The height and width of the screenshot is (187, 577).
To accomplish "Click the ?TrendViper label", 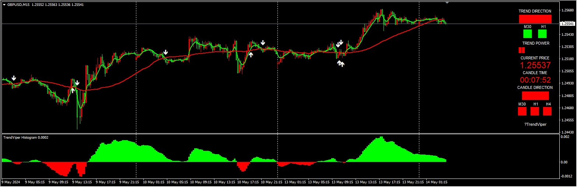I will click(535, 124).
